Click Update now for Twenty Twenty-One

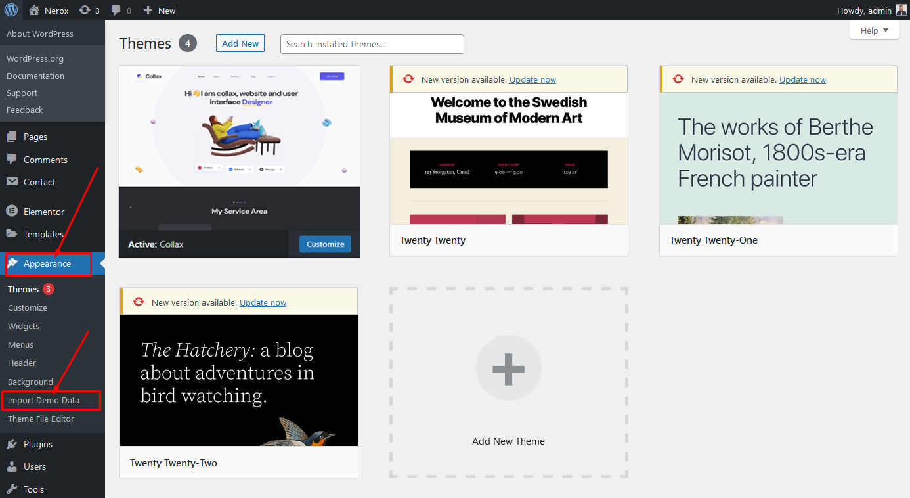point(802,79)
